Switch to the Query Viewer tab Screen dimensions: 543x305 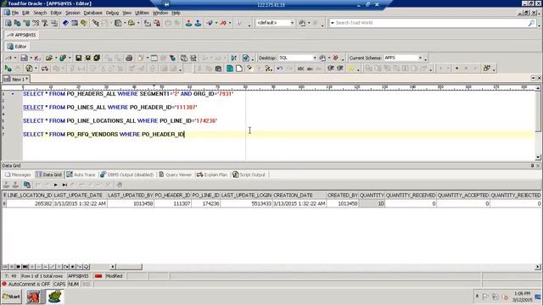[x=175, y=175]
